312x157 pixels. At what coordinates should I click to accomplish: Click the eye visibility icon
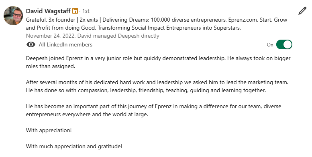(31, 45)
